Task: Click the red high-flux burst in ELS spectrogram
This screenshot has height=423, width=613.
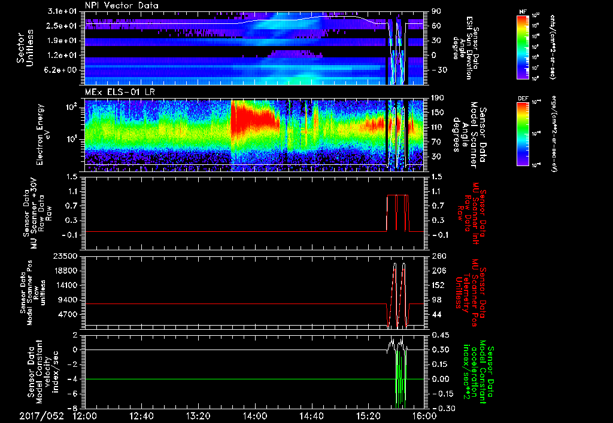Action: click(254, 119)
